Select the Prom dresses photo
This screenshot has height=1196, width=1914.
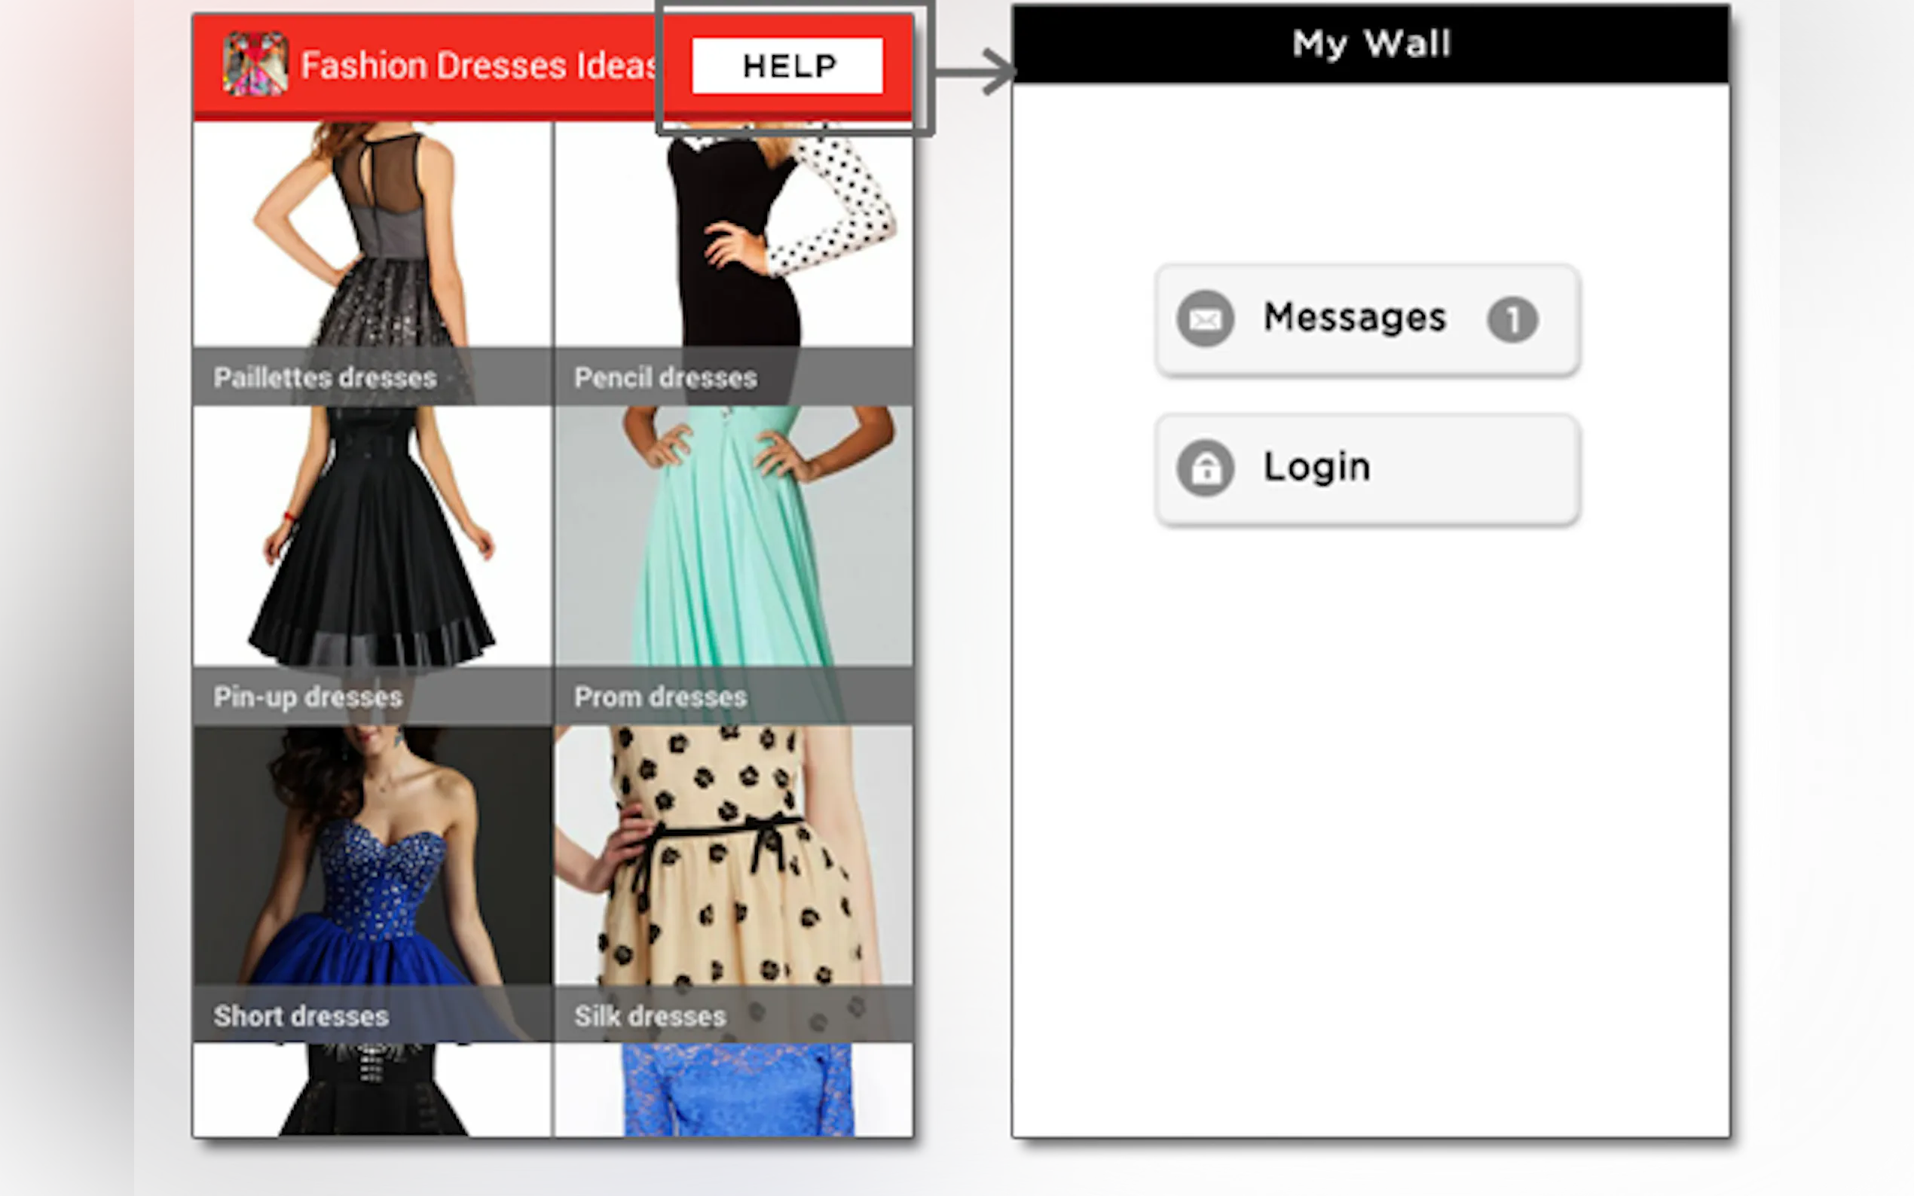pyautogui.click(x=733, y=538)
